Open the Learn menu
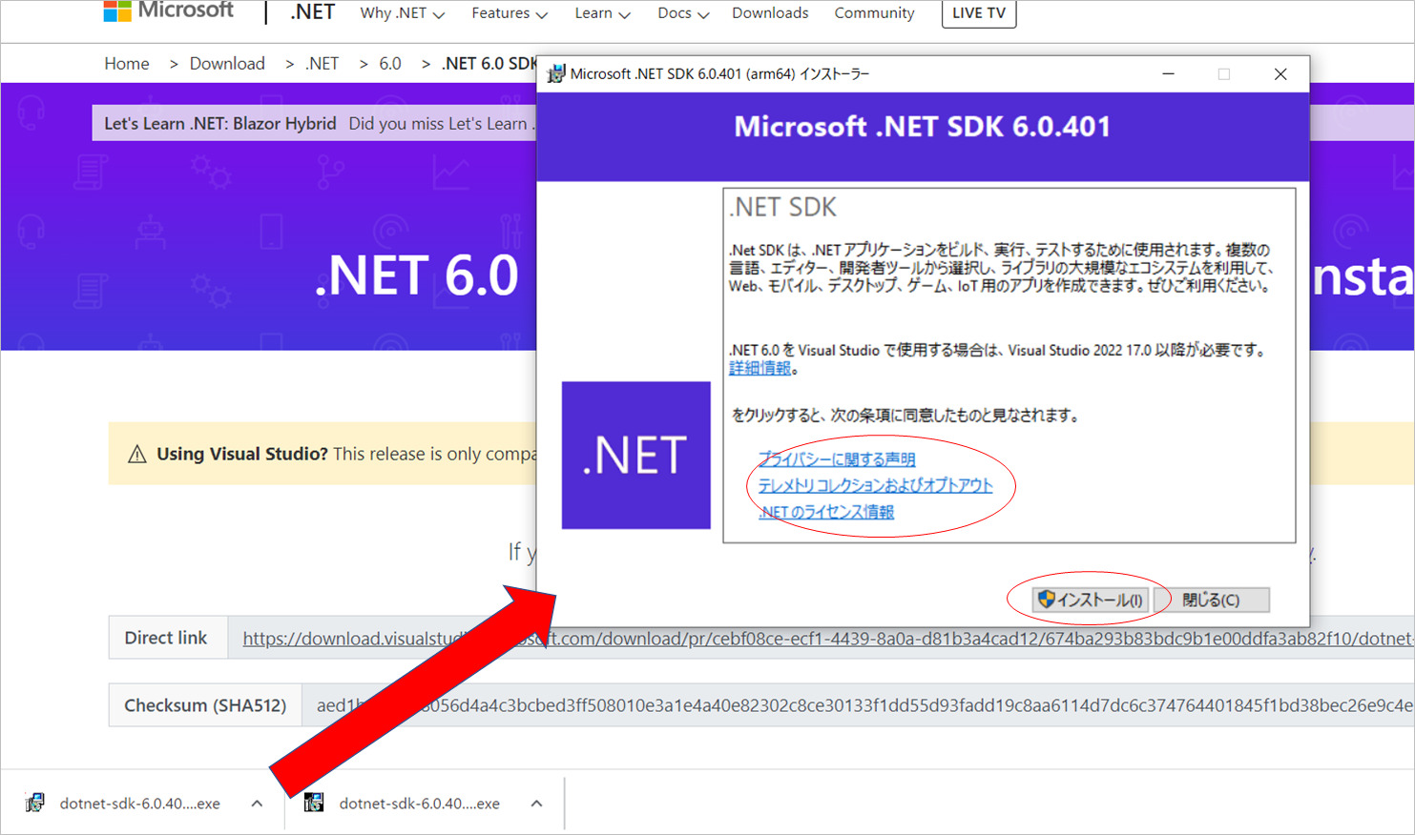This screenshot has height=835, width=1415. point(602,13)
